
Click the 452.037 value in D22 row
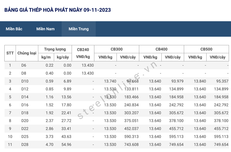pyautogui.click(x=131, y=129)
